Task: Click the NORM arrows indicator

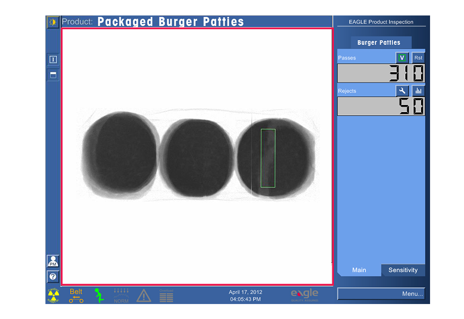Action: click(x=121, y=295)
